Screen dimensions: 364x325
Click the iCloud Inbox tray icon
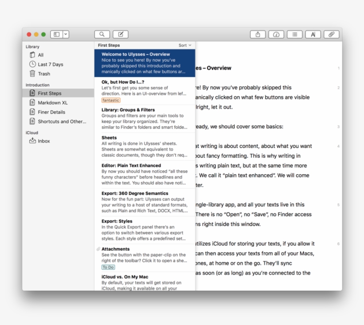[x=32, y=140]
